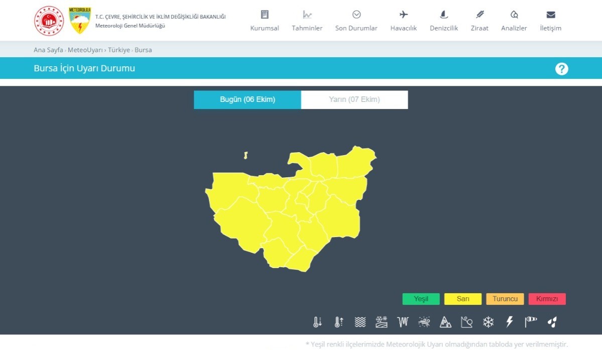Image resolution: width=602 pixels, height=350 pixels.
Task: Click the MeteoUyarı breadcrumb link
Action: (85, 50)
